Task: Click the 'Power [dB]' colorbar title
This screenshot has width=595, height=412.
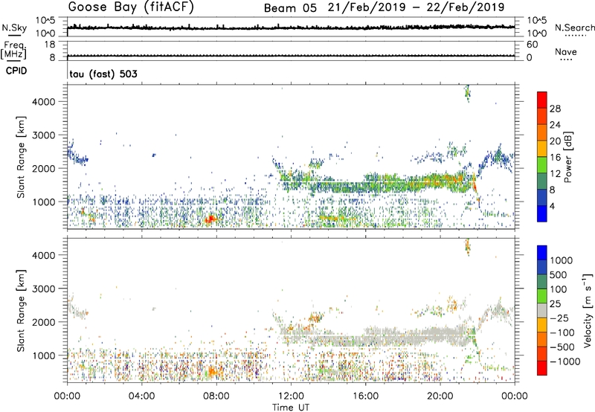Action: (568, 157)
